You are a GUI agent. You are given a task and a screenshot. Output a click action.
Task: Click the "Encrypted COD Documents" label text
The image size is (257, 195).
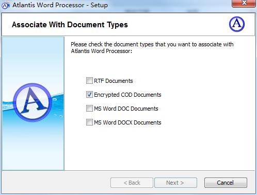click(127, 95)
